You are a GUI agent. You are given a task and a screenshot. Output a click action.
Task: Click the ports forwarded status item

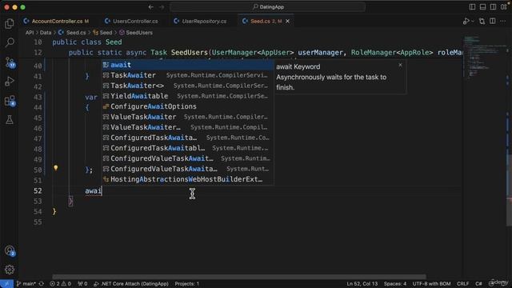pyautogui.click(x=82, y=284)
